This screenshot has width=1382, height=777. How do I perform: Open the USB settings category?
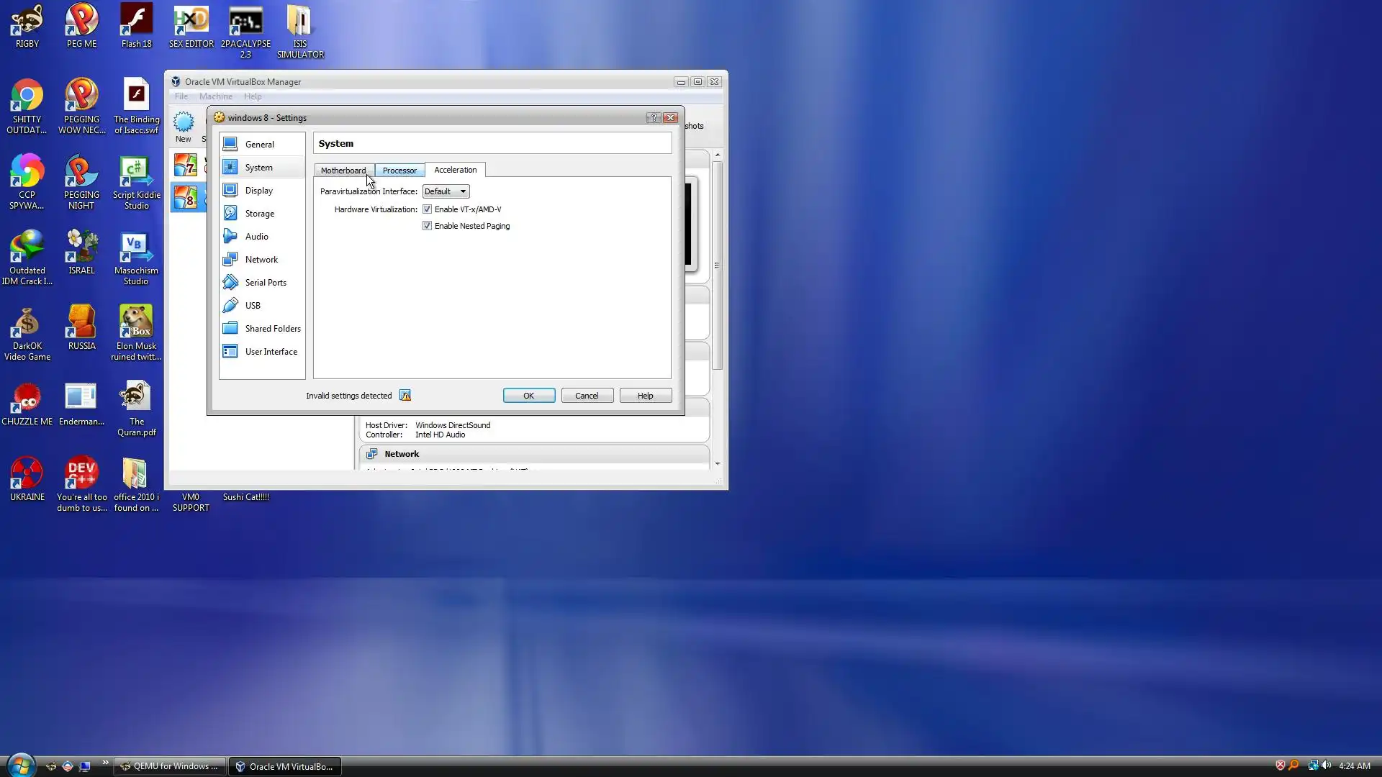(252, 306)
